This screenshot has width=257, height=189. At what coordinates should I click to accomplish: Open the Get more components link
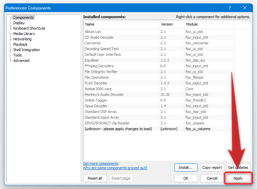[x=101, y=163]
